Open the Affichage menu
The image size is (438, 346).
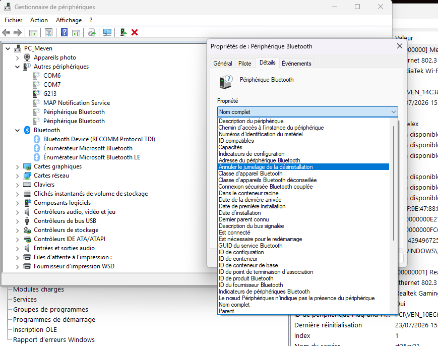pyautogui.click(x=69, y=20)
